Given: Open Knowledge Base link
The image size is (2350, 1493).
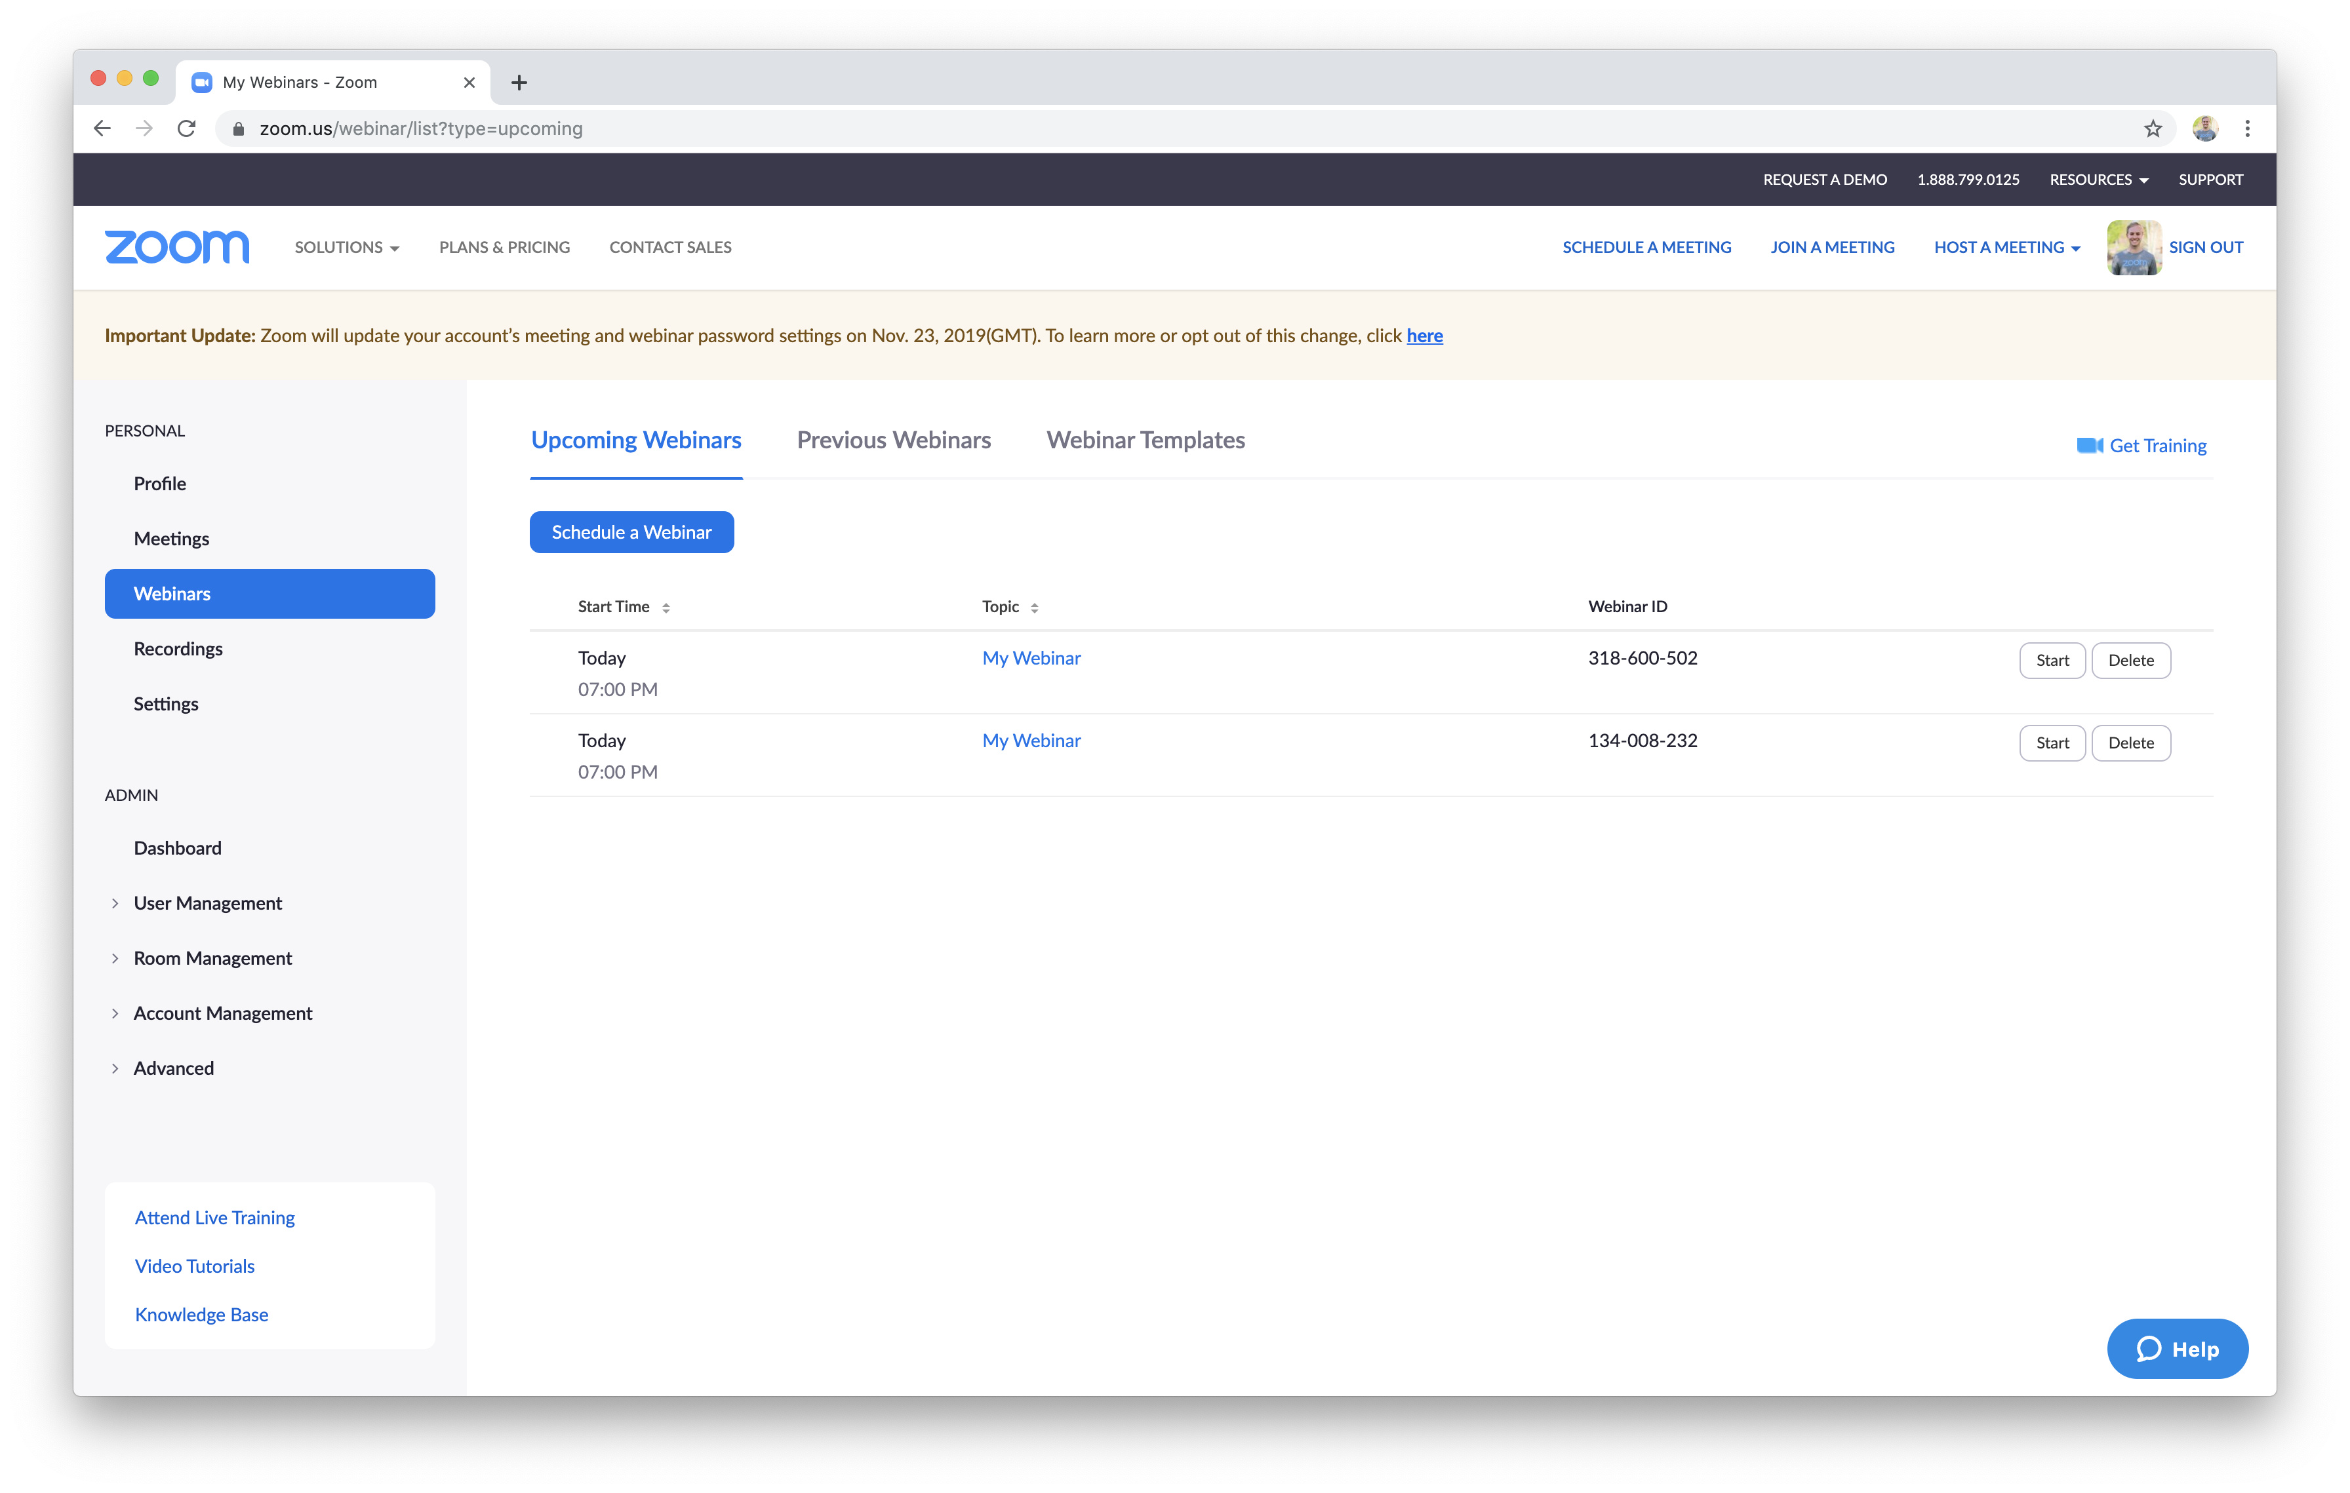Looking at the screenshot, I should [x=201, y=1315].
